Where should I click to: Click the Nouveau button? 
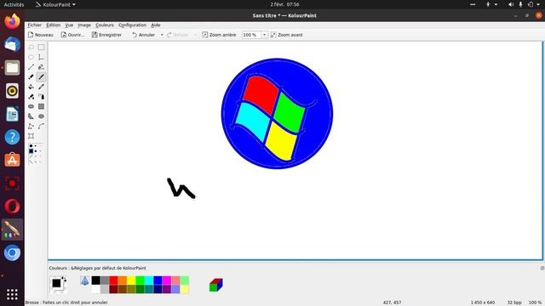tap(41, 35)
